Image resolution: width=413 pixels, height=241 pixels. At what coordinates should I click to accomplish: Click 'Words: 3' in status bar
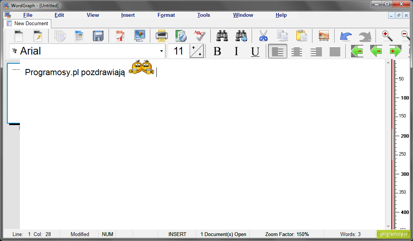tap(350, 234)
